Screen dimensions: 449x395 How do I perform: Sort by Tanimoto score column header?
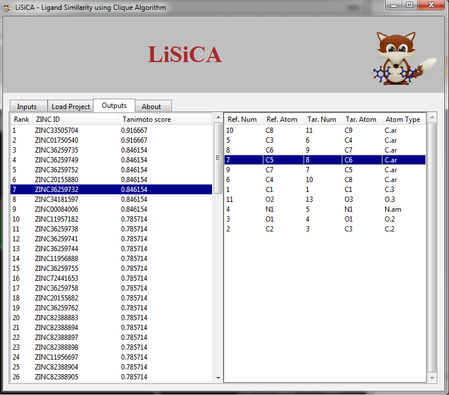pos(146,119)
